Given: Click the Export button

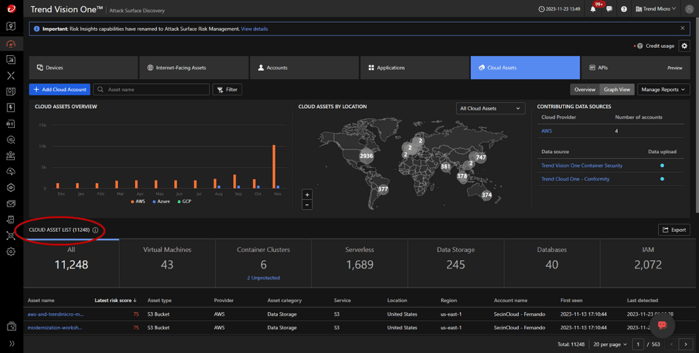Looking at the screenshot, I should click(x=674, y=230).
